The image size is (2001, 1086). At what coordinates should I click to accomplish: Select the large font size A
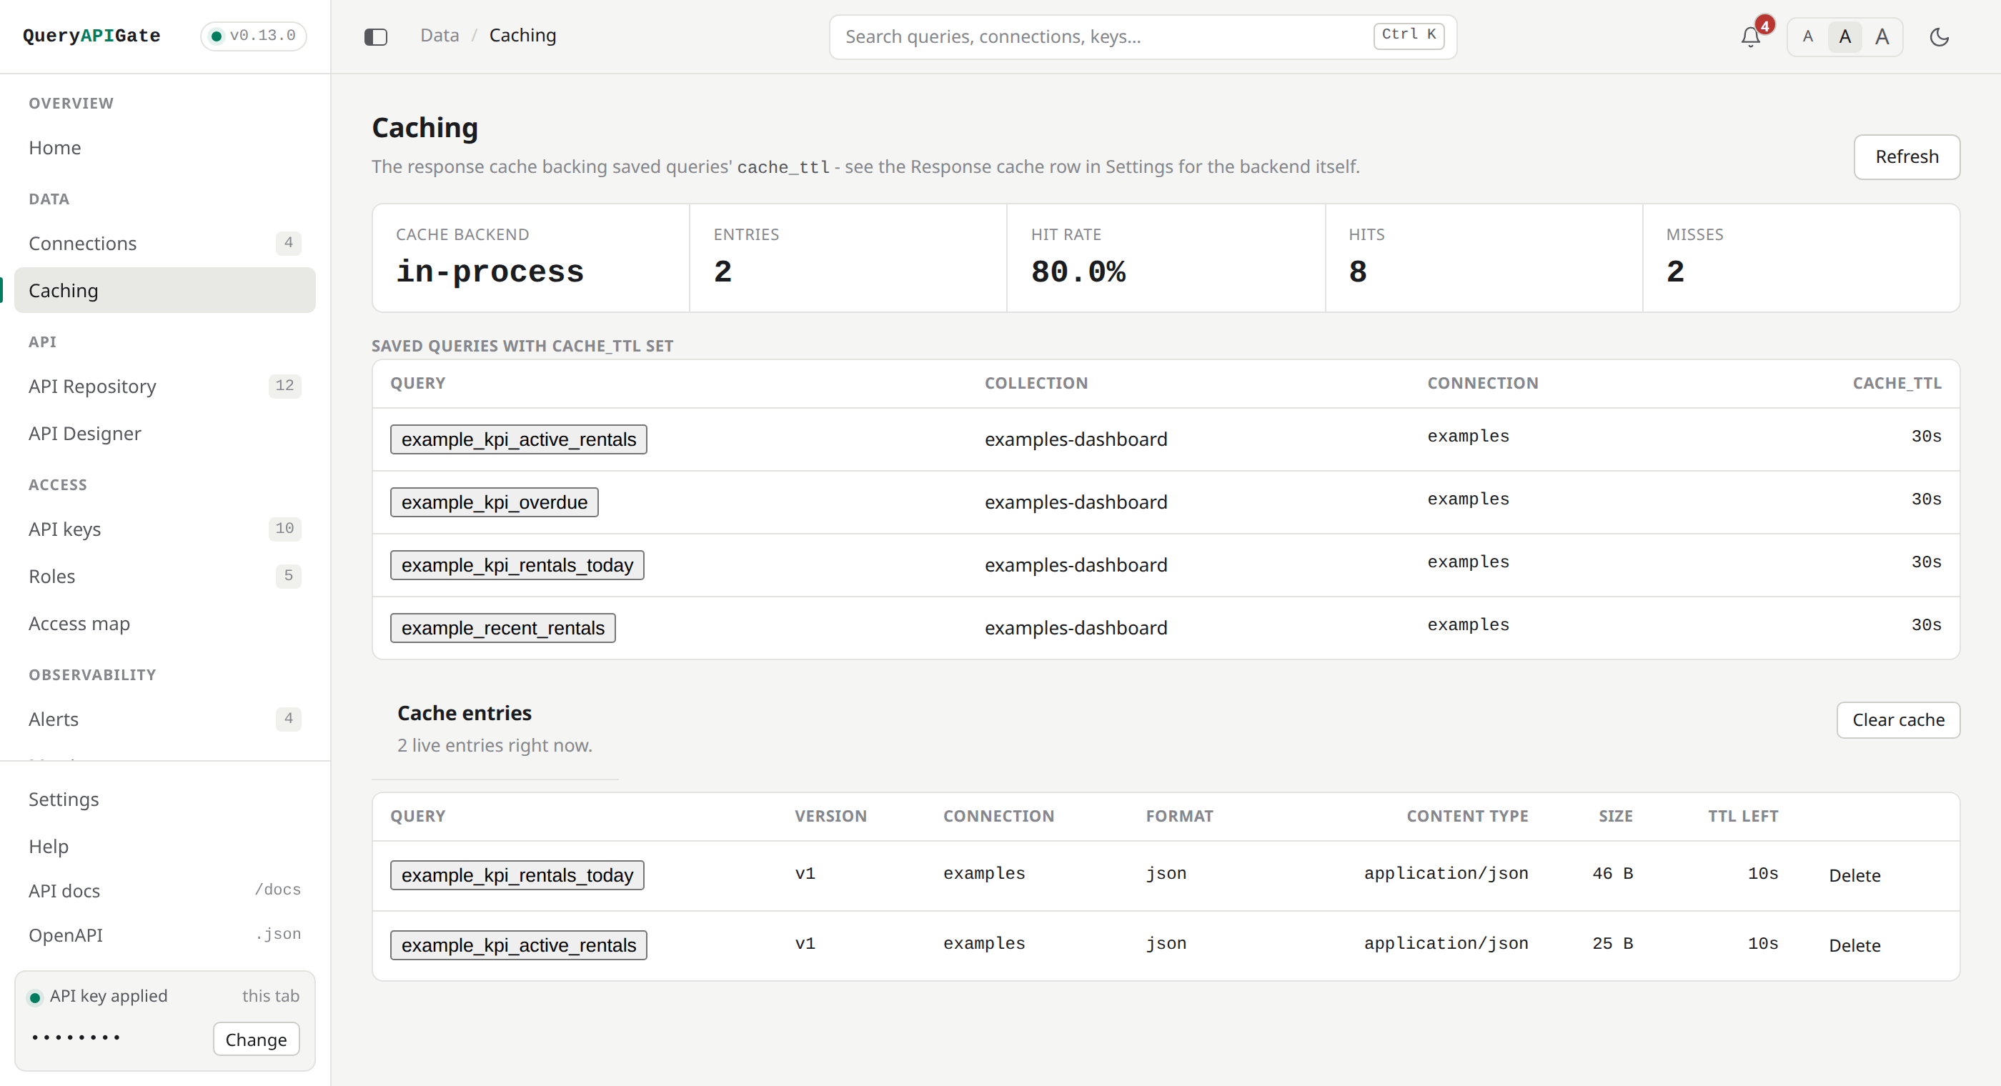(1882, 36)
